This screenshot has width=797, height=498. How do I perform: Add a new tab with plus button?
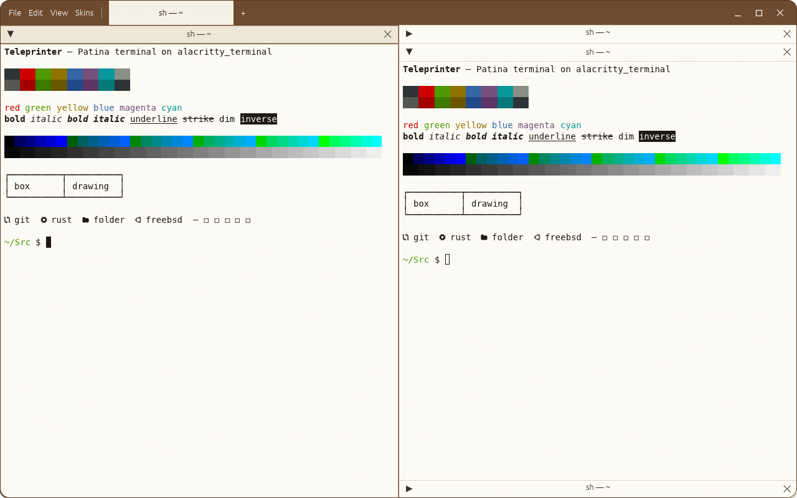coord(243,12)
